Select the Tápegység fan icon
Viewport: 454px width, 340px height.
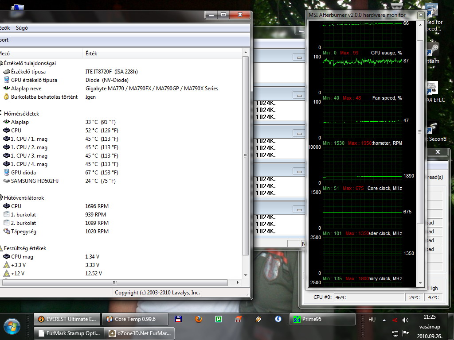point(7,231)
